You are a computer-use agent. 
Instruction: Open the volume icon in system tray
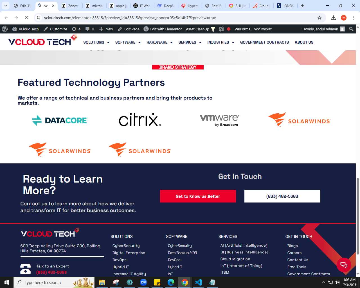pyautogui.click(x=337, y=282)
